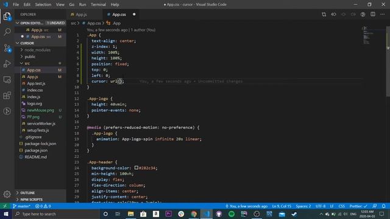Collapse the CURSOR project folder section
Screen dimensions: 390x219
pos(41,43)
